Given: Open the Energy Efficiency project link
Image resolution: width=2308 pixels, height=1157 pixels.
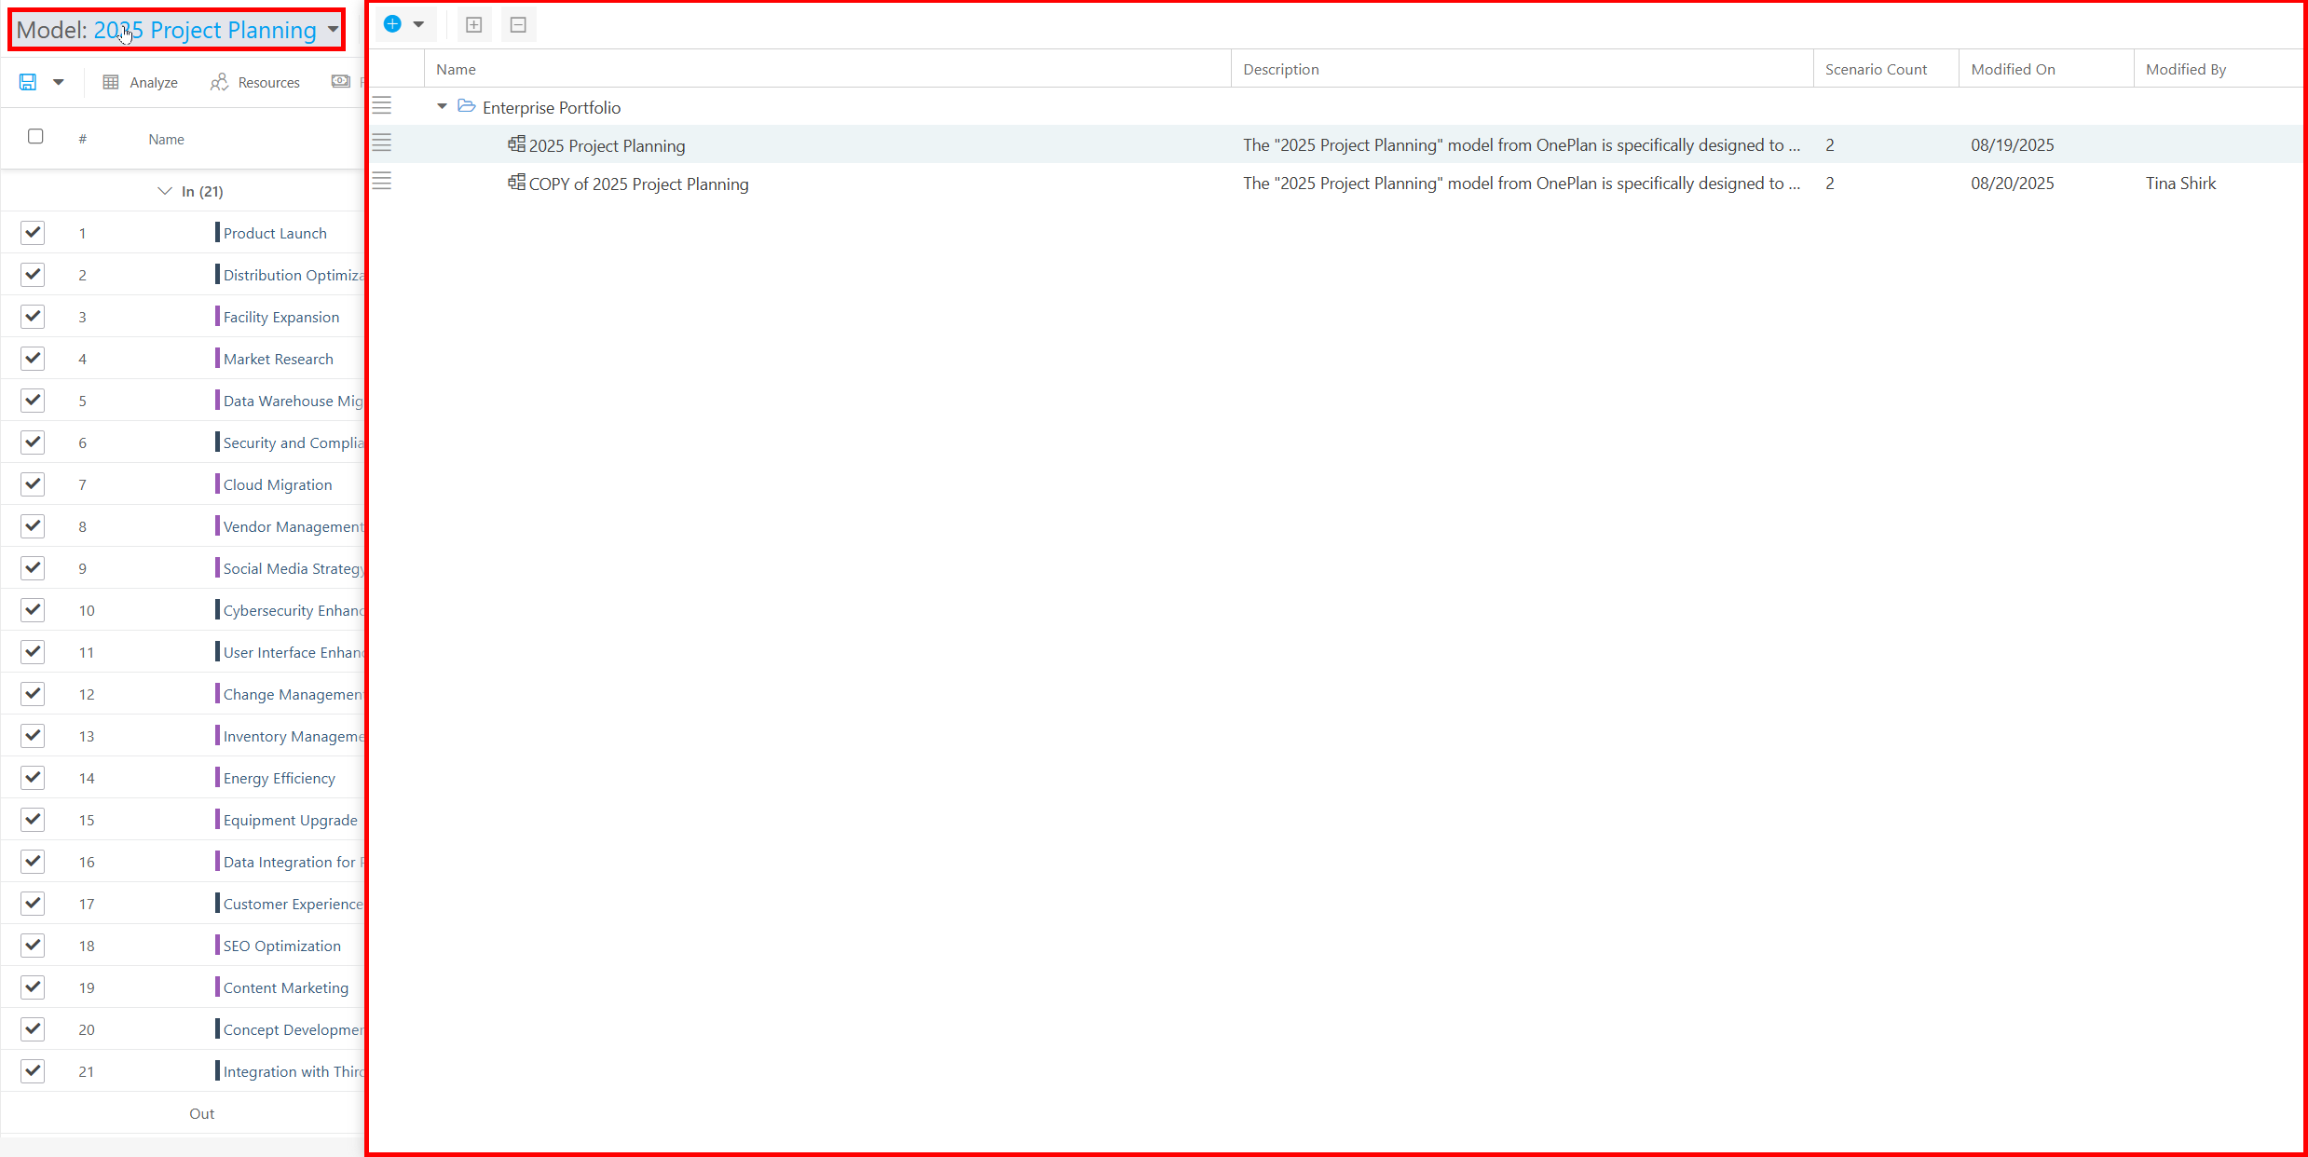Looking at the screenshot, I should pyautogui.click(x=279, y=778).
